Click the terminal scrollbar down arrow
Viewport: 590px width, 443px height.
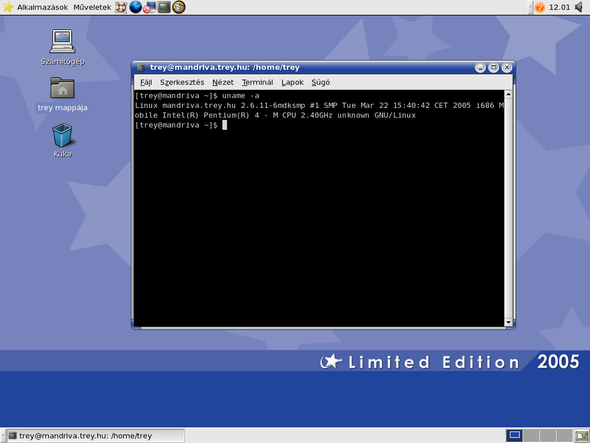coord(508,322)
